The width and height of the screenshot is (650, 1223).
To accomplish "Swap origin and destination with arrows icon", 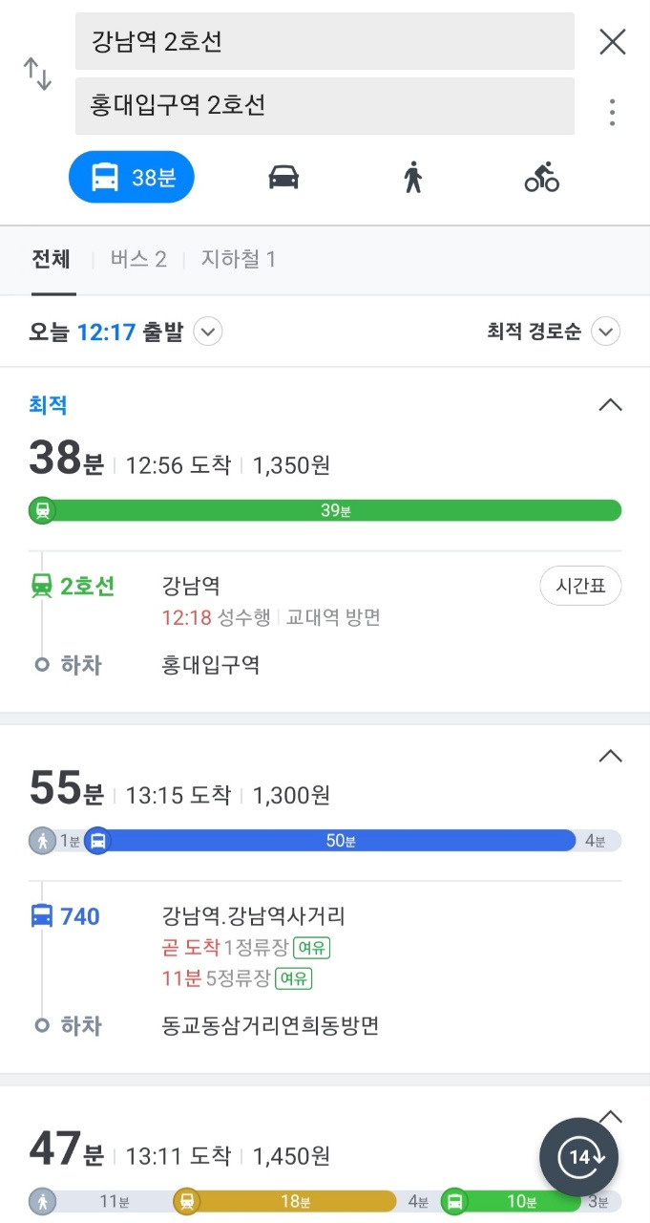I will pos(37,74).
